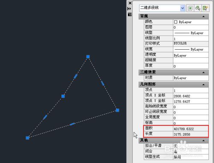
Task: Select the 面积 property label
Action: coord(149,128)
